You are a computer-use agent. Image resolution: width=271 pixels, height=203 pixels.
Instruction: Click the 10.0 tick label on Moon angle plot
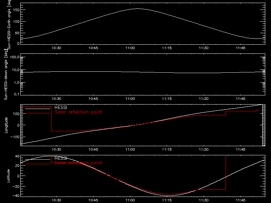(x=16, y=70)
